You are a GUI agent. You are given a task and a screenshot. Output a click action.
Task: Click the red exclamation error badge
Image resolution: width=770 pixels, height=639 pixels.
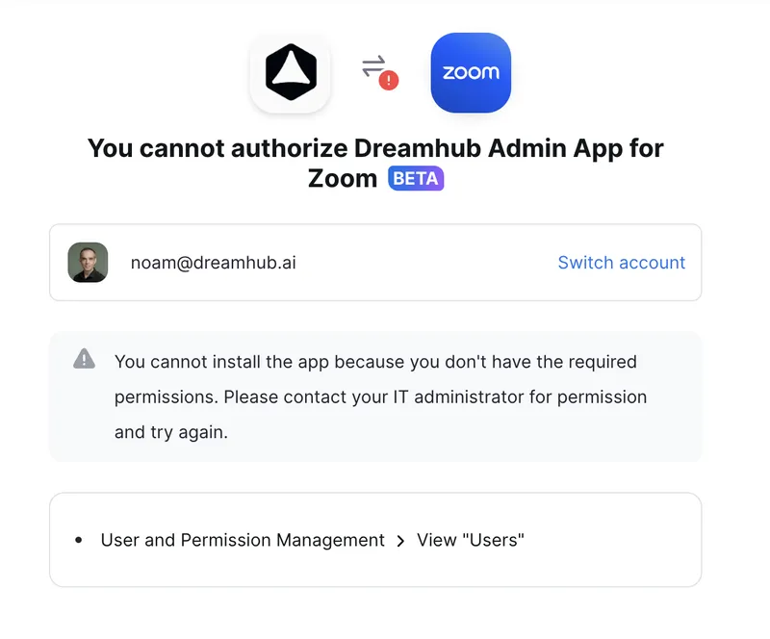tap(389, 80)
